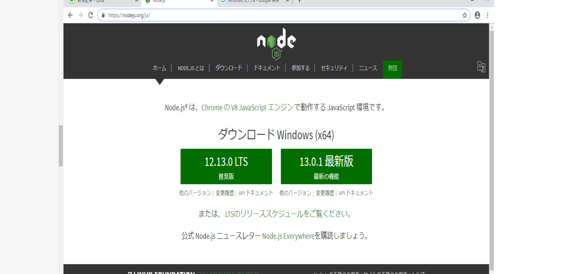The image size is (583, 274).
Task: Open the green 財団 nav item
Action: pos(393,69)
